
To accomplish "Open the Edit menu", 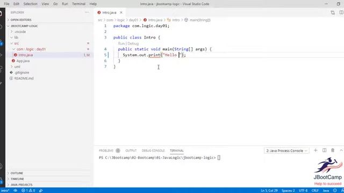I will (x=16, y=4).
